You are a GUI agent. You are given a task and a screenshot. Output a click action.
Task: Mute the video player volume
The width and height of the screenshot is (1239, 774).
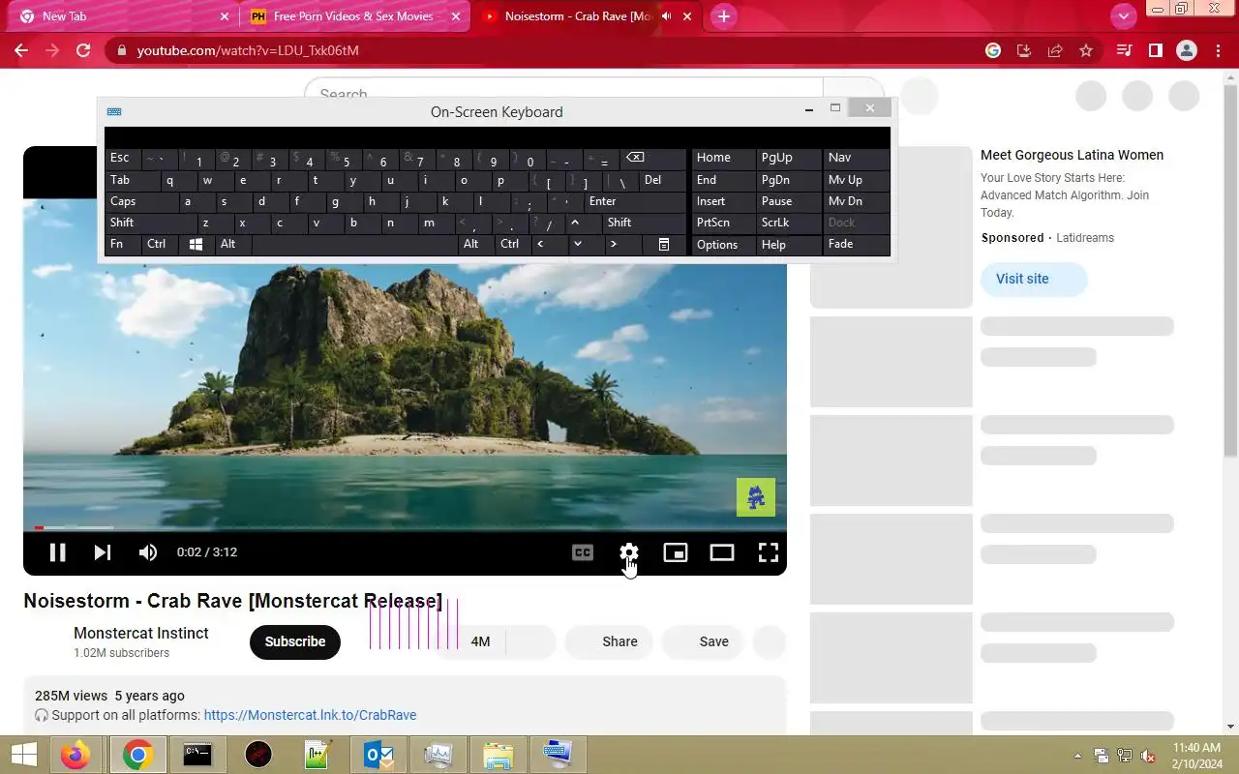[x=148, y=552]
